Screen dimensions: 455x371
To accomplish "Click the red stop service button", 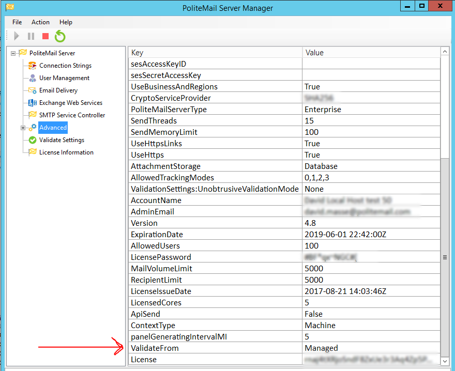I will click(x=45, y=36).
